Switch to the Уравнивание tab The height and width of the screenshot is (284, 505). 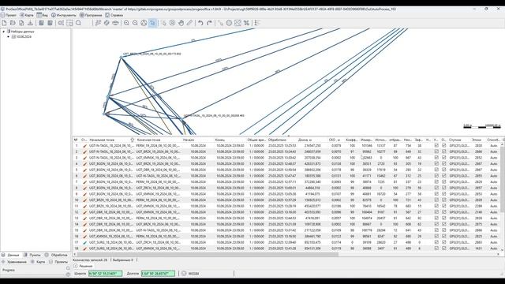coord(14,262)
